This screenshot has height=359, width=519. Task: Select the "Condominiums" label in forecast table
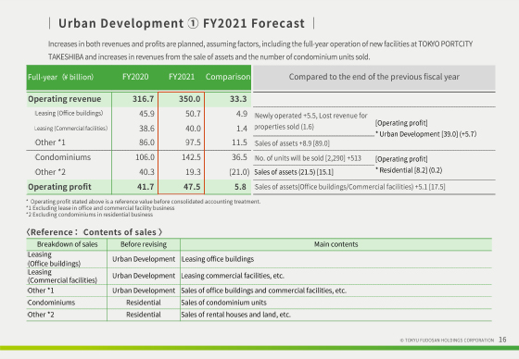point(63,157)
